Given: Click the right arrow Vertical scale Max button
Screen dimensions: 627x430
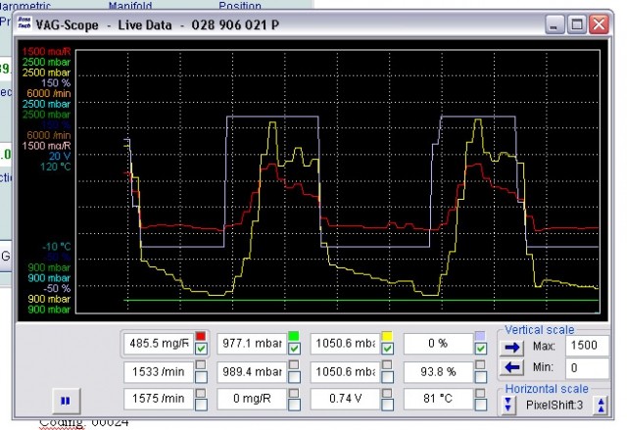Looking at the screenshot, I should click(511, 348).
